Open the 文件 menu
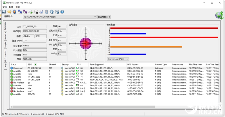This screenshot has height=117, width=225. [4, 7]
